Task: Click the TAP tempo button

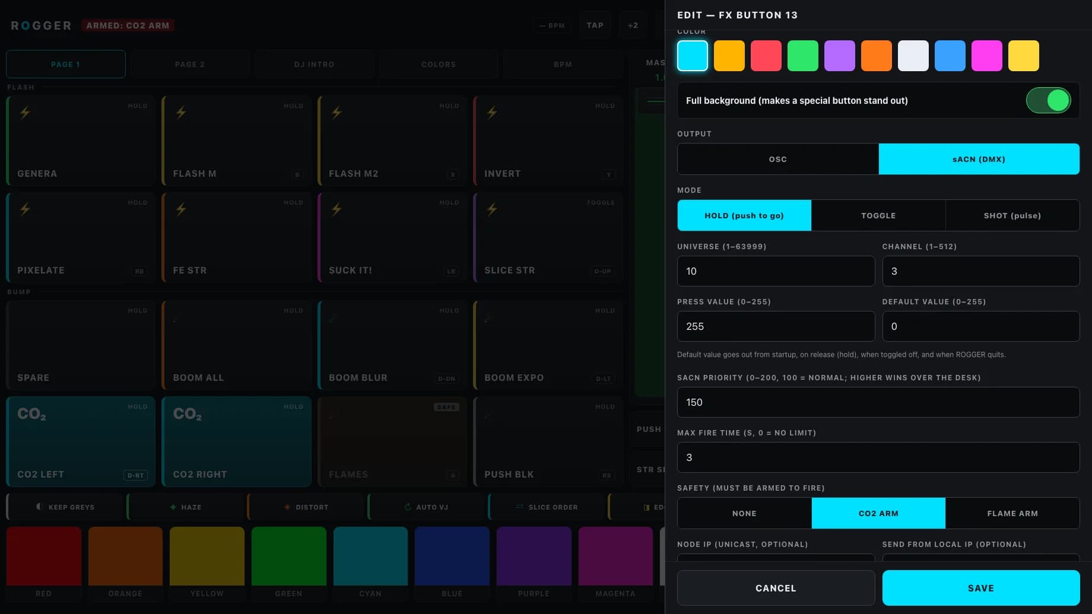Action: 595,26
